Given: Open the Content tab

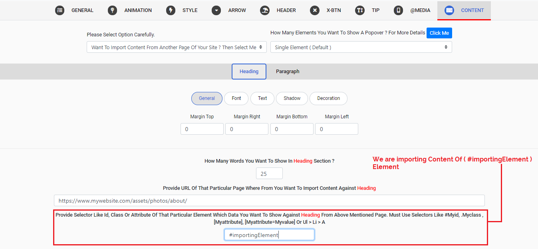Looking at the screenshot, I should [x=464, y=10].
